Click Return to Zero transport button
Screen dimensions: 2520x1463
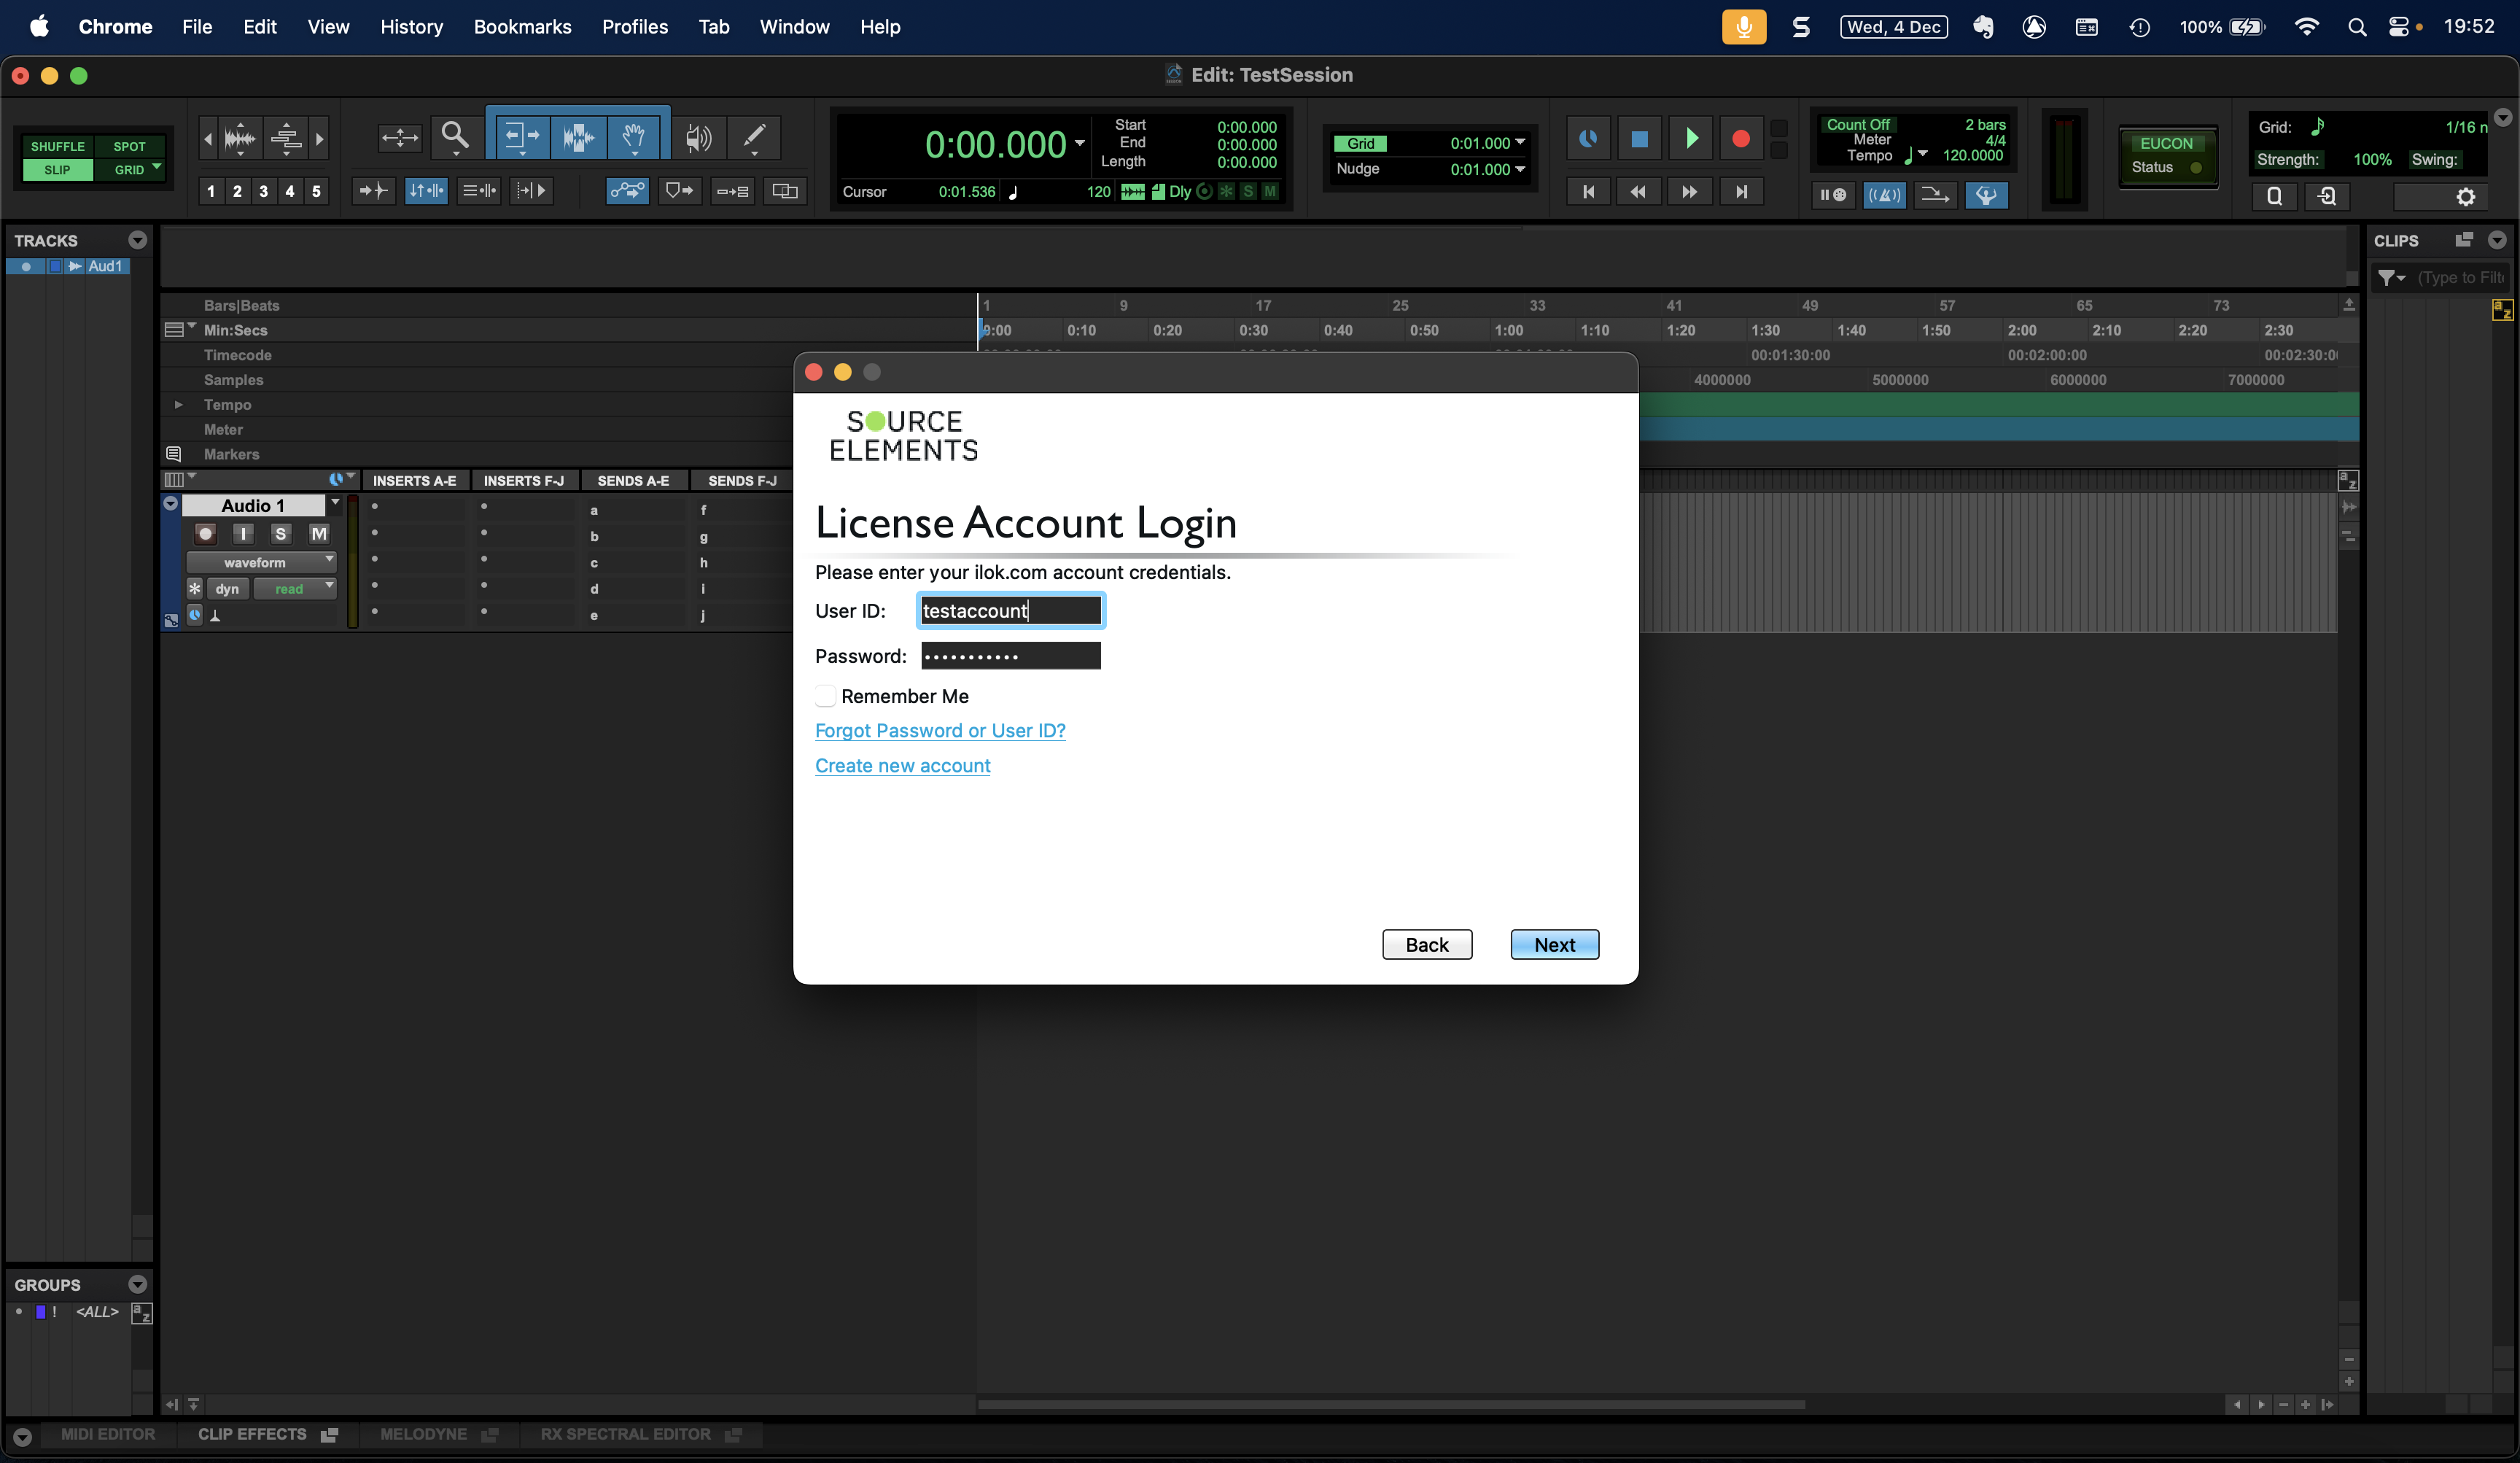coord(1588,192)
